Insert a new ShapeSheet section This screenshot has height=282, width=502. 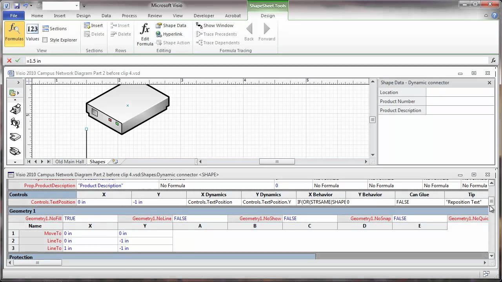click(93, 25)
